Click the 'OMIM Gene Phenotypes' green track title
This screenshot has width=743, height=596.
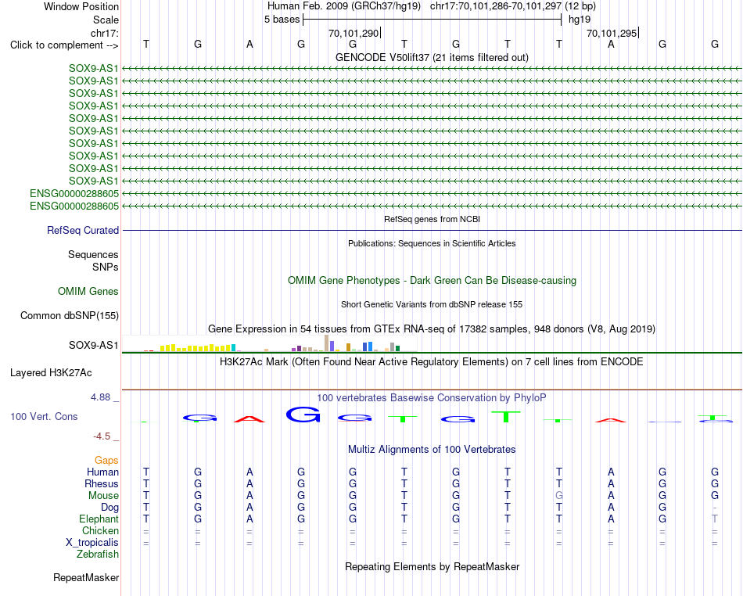[x=432, y=281]
